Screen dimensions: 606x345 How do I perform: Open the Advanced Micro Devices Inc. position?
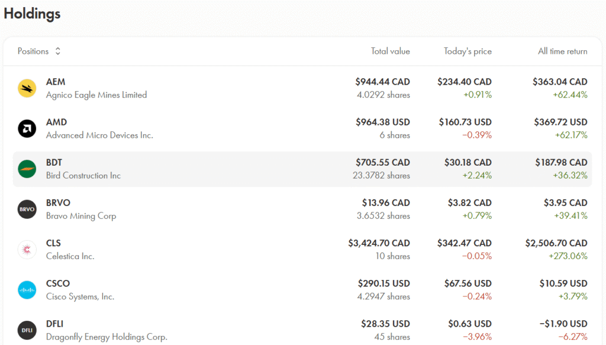click(x=99, y=135)
